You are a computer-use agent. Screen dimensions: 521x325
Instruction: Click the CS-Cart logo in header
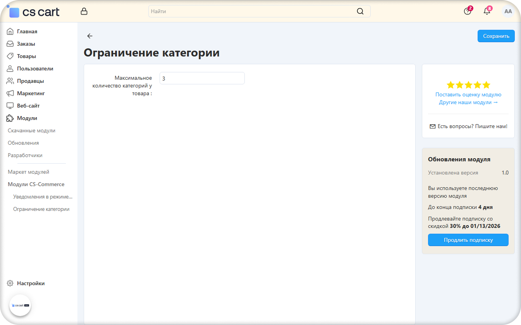[35, 12]
